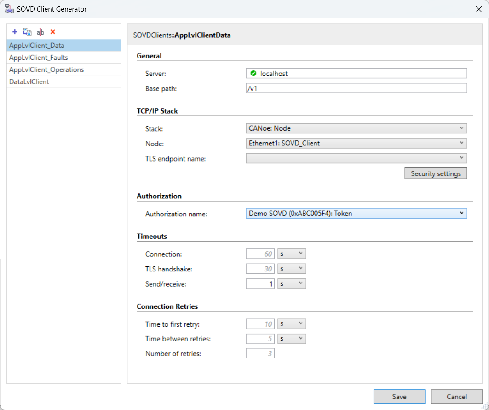Screen dimensions: 489x410
Task: Click the General section heading
Action: click(x=149, y=56)
